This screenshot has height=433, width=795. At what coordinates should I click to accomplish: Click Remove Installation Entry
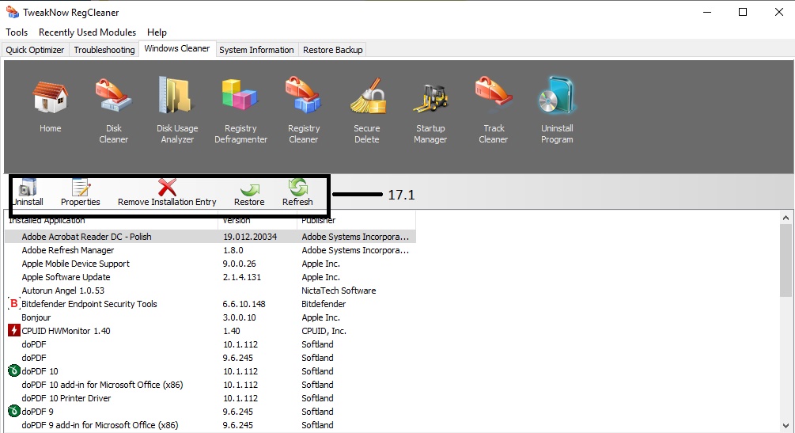click(167, 193)
